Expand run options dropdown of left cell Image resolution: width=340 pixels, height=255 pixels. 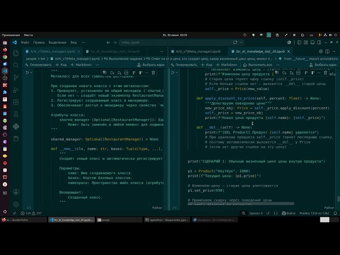click(31, 72)
